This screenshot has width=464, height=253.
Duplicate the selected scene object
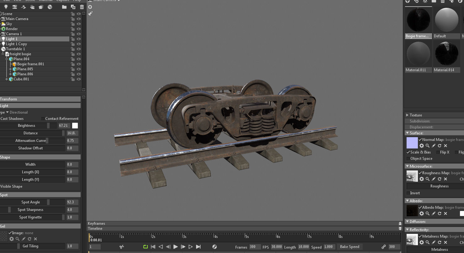[73, 7]
